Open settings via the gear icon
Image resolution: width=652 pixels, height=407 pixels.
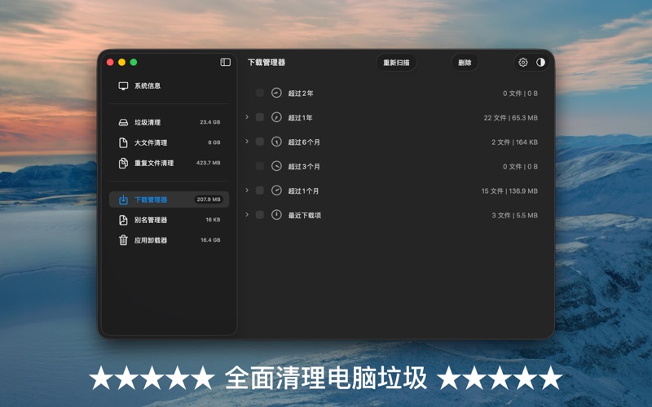(x=522, y=63)
